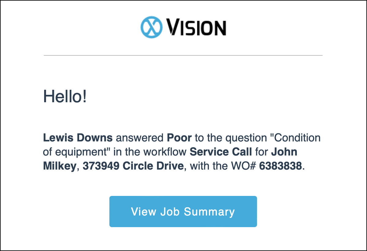Click the work order number 6383838
This screenshot has width=367, height=251.
click(x=280, y=166)
